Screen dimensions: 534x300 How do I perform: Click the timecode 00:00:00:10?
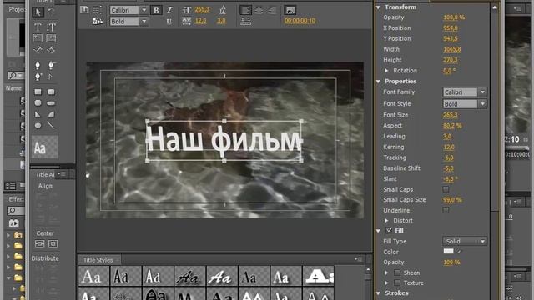300,21
